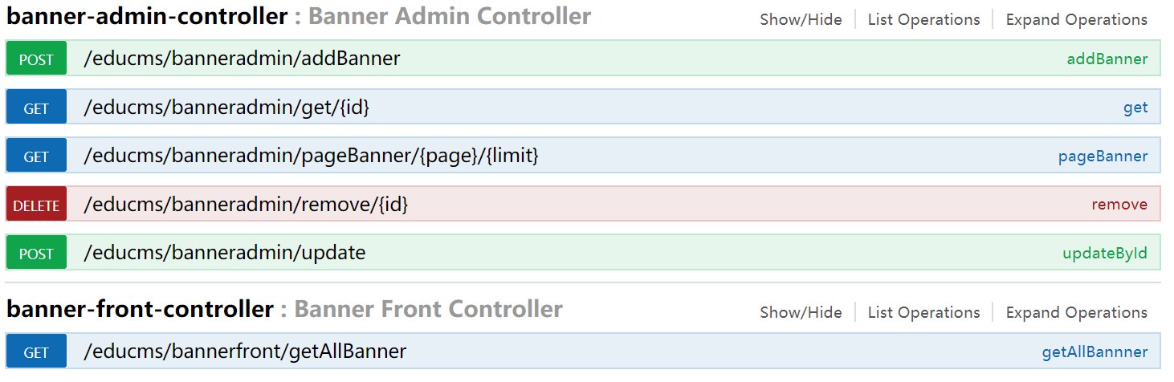
Task: Click the banner-front-controller heading
Action: [141, 309]
